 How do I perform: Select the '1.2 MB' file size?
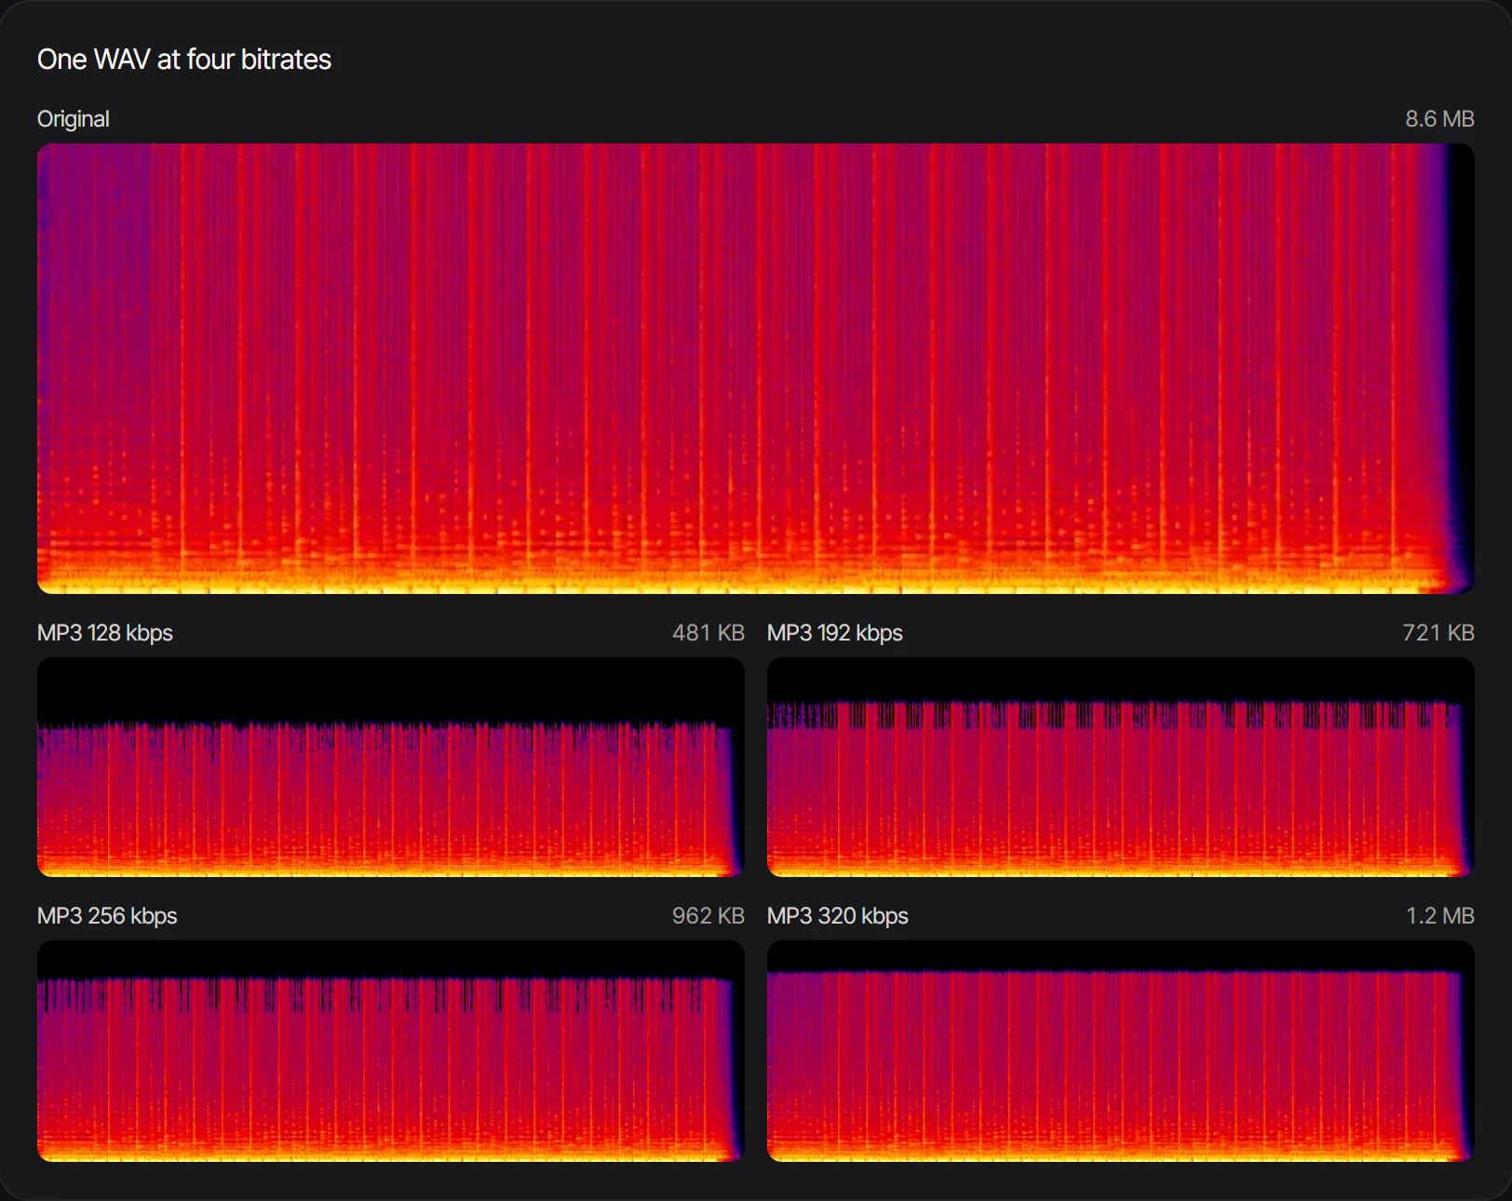click(1440, 916)
